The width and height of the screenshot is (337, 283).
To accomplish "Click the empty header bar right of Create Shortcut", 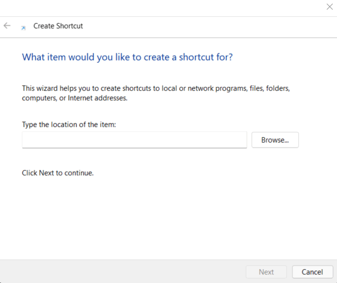I will [208, 27].
